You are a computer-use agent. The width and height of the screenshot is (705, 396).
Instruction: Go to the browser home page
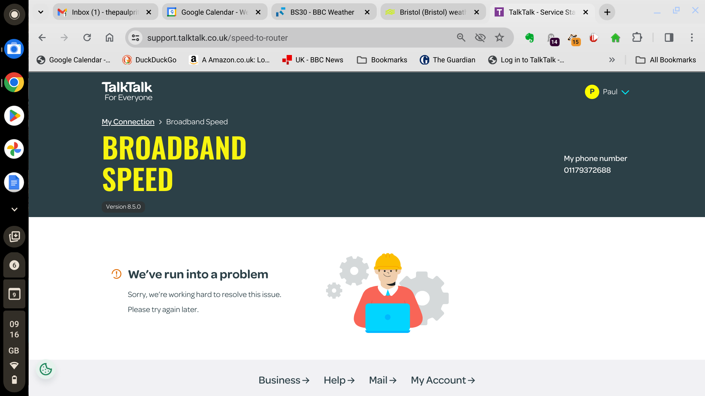click(x=109, y=38)
